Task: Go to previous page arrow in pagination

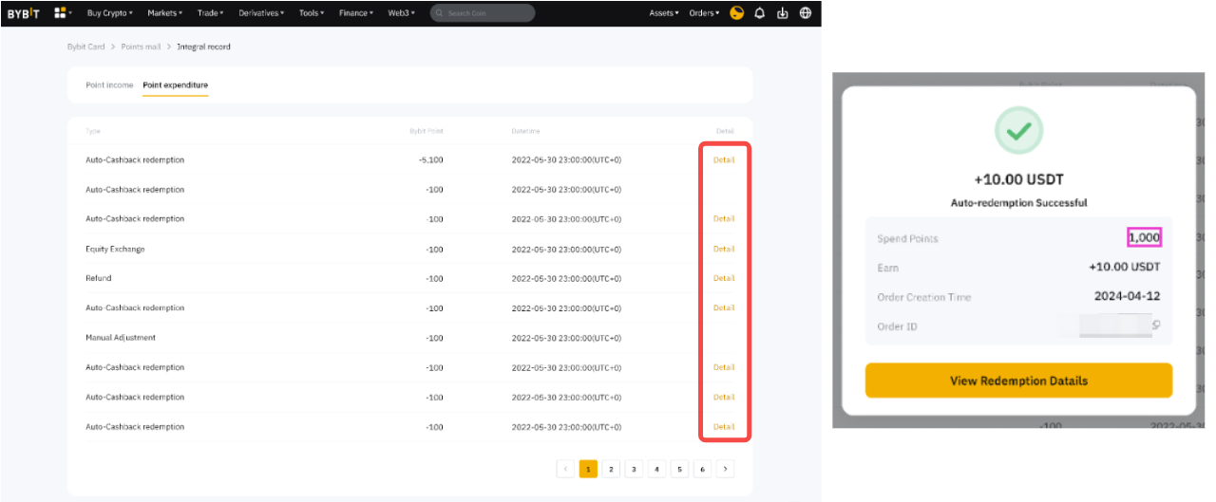Action: tap(566, 469)
